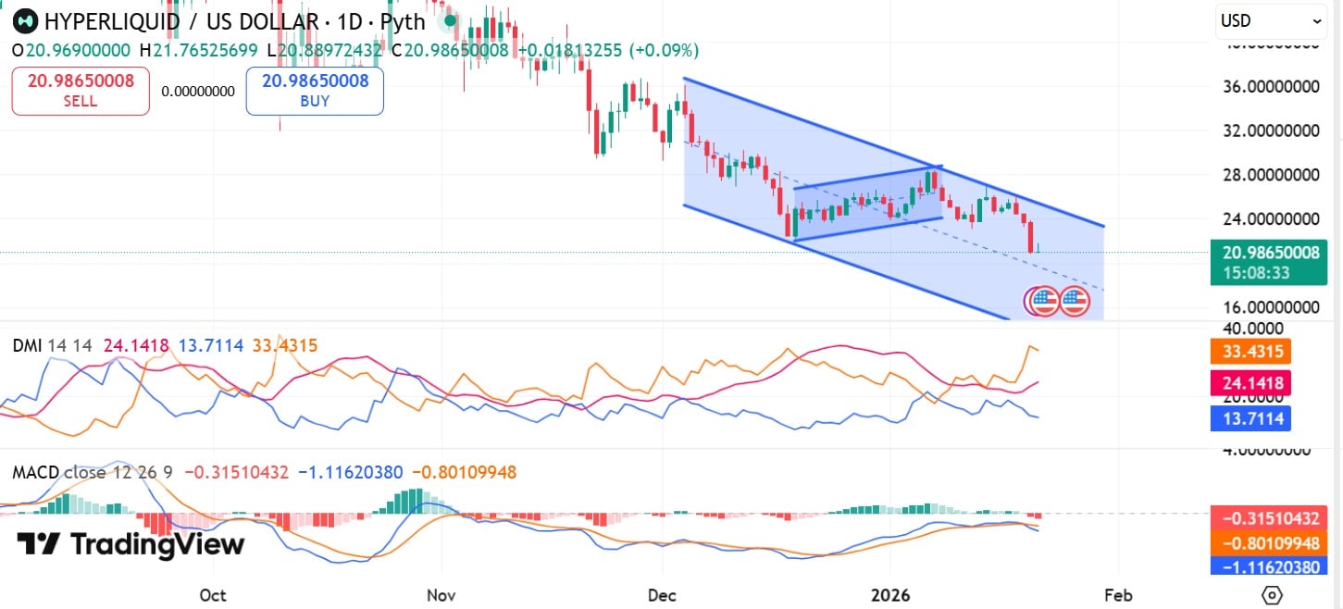Open the USD currency dropdown

pos(1269,20)
